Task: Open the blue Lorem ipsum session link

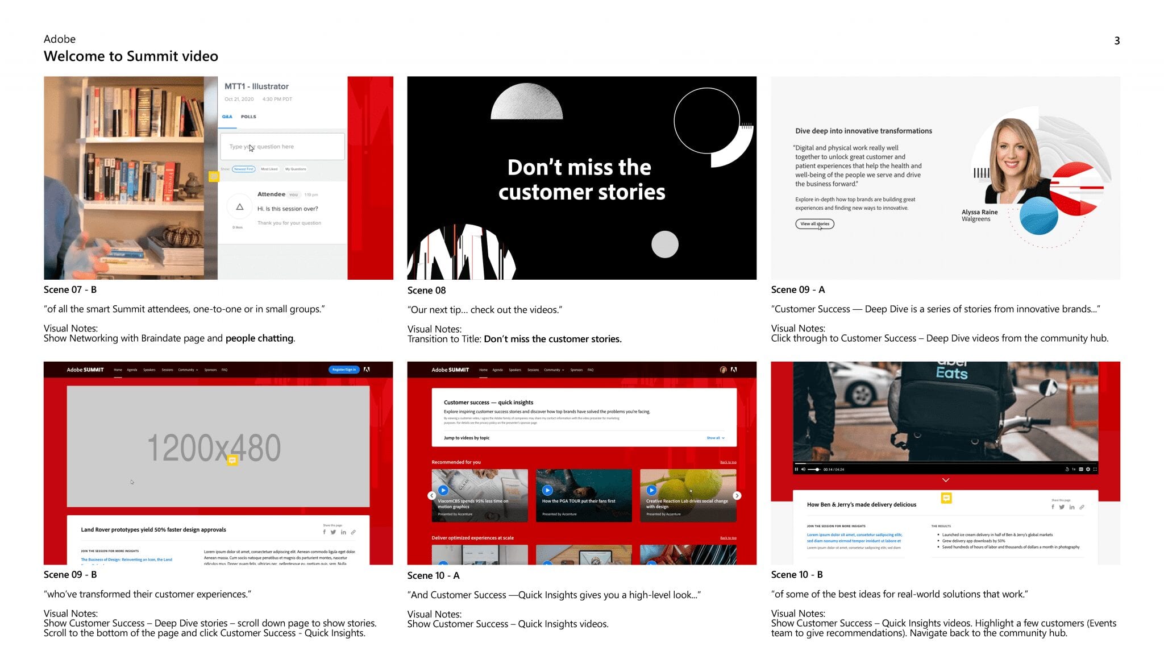Action: [x=854, y=538]
